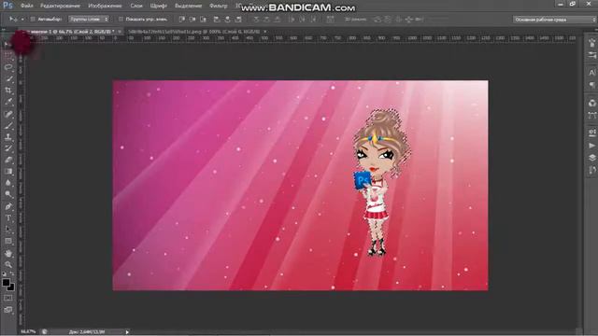Switch to the second .png document tab
The image size is (598, 336).
coord(194,32)
